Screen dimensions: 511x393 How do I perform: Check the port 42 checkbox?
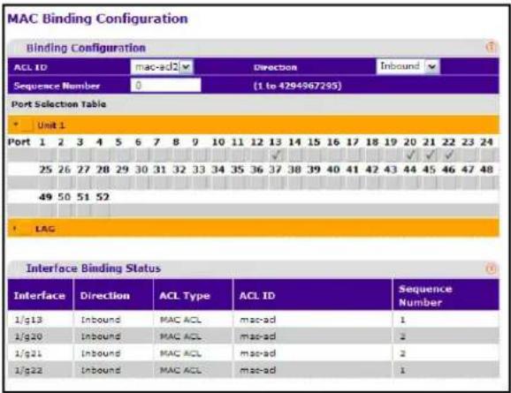[372, 183]
